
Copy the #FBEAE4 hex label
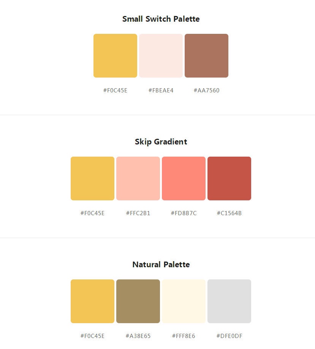[161, 90]
